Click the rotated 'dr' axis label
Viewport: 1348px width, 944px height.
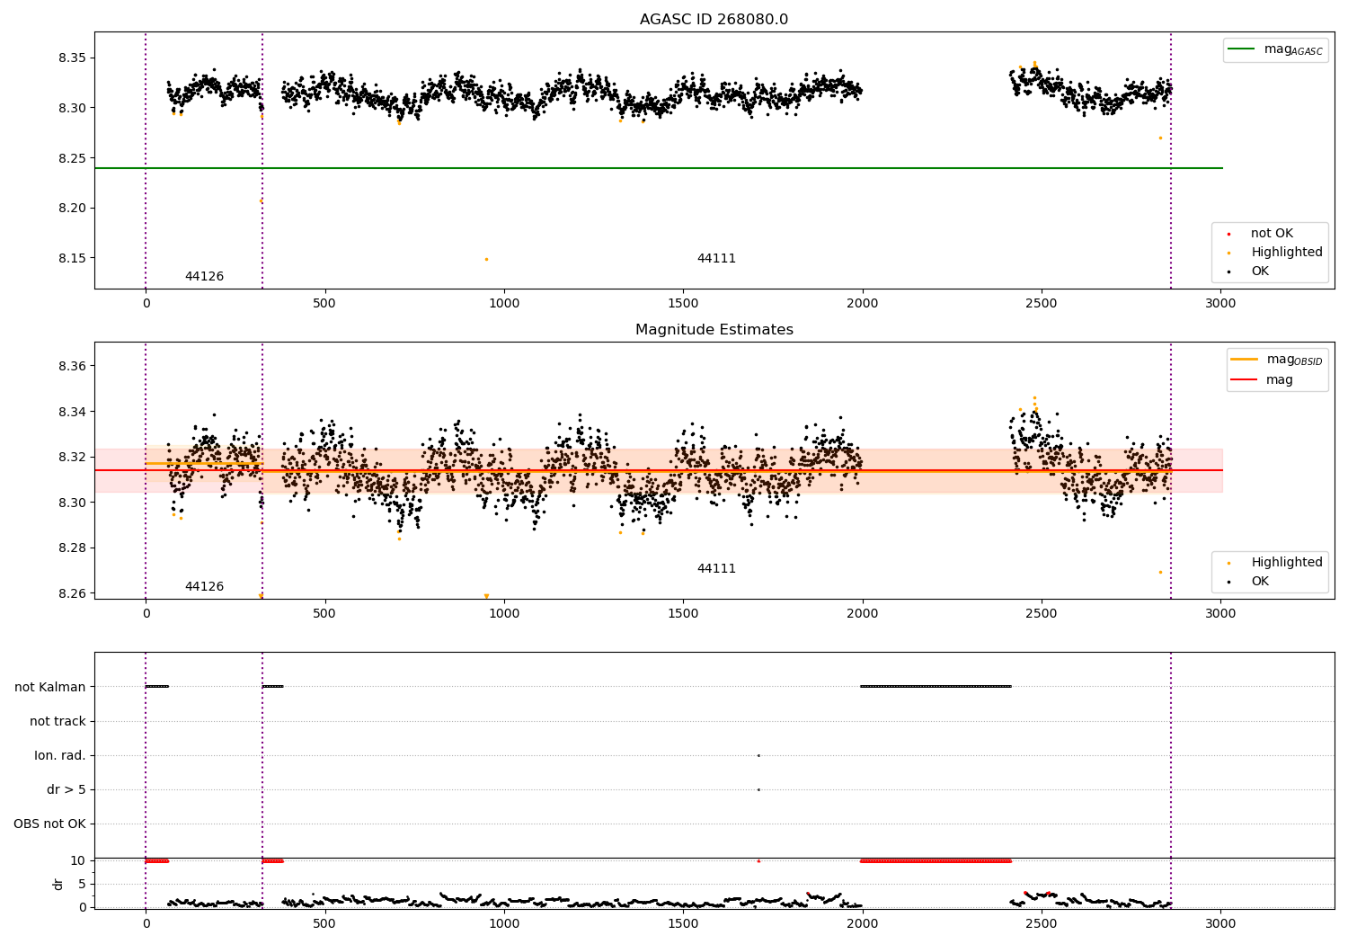58,884
